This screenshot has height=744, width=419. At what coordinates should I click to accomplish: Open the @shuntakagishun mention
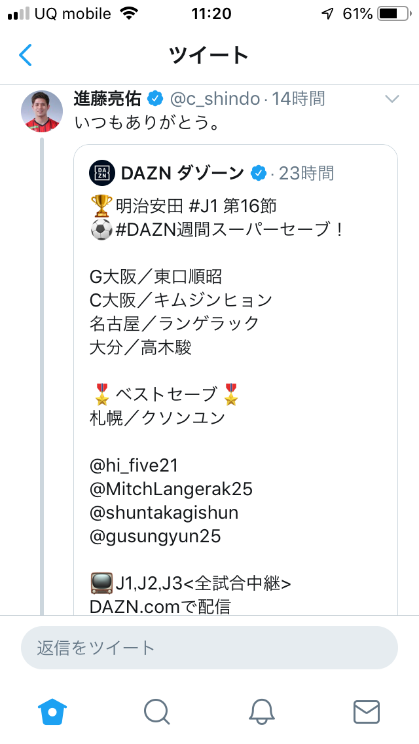pyautogui.click(x=164, y=513)
